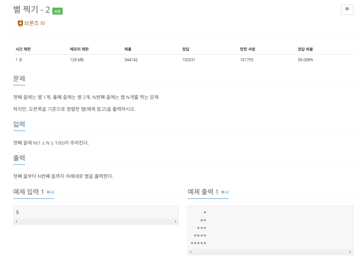Select the sample input field showing 5
362x260 pixels.
(96, 212)
